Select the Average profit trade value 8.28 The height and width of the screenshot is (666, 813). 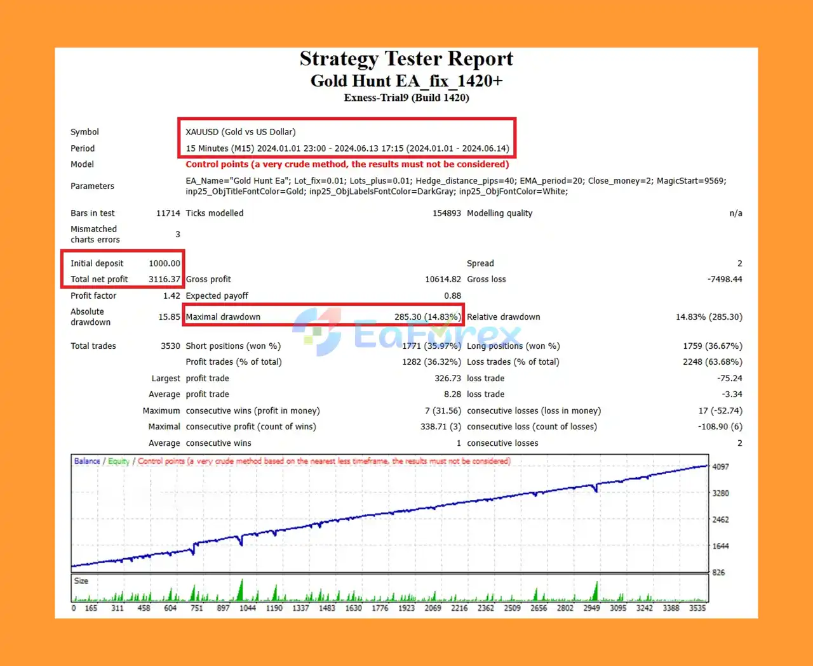click(452, 394)
